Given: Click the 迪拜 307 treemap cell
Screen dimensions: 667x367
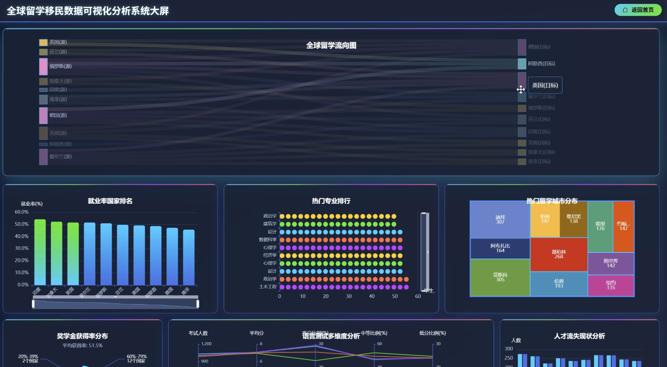Looking at the screenshot, I should click(500, 219).
